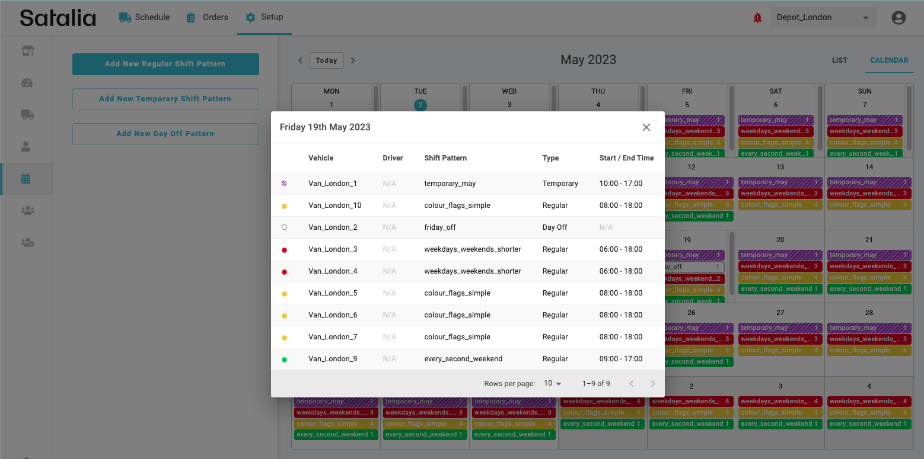Open the user account profile icon
This screenshot has width=924, height=459.
(x=898, y=18)
